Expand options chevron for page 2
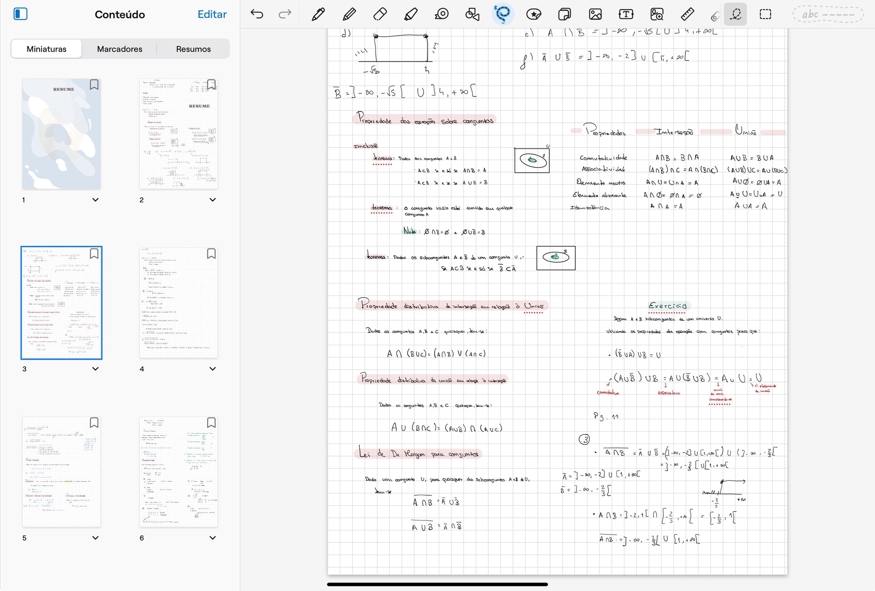This screenshot has height=591, width=875. (213, 200)
